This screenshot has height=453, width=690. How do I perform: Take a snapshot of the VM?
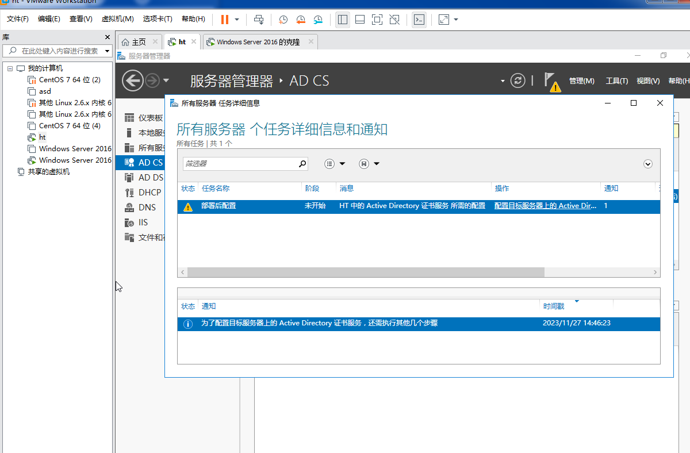[x=283, y=20]
